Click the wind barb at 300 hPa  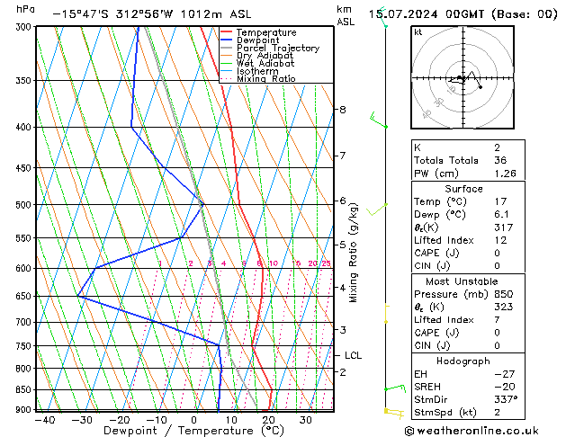[x=382, y=17]
